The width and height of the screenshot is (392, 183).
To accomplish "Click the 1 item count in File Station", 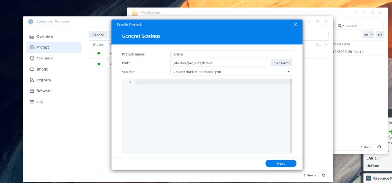I will 366,147.
